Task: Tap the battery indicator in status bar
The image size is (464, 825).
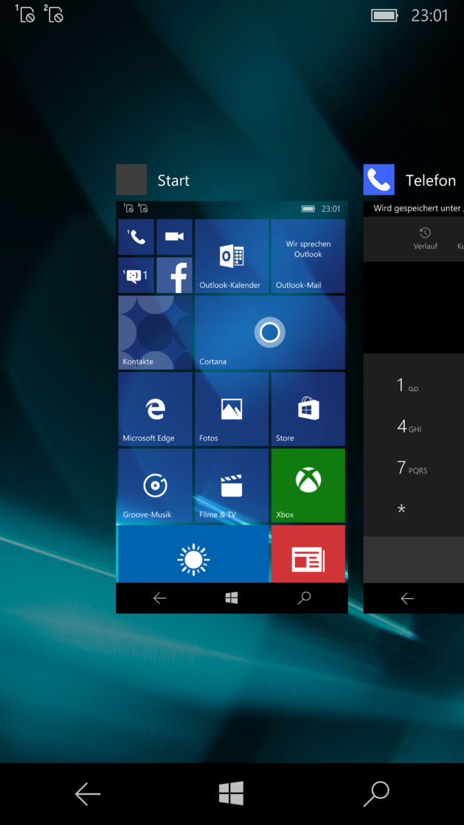Action: pos(385,15)
